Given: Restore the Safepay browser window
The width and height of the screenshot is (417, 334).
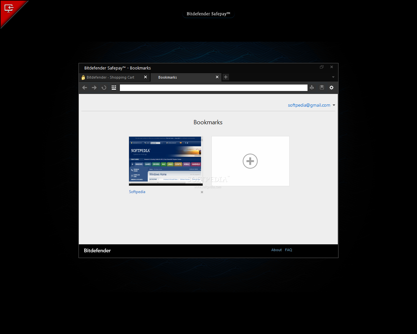Looking at the screenshot, I should [x=322, y=67].
